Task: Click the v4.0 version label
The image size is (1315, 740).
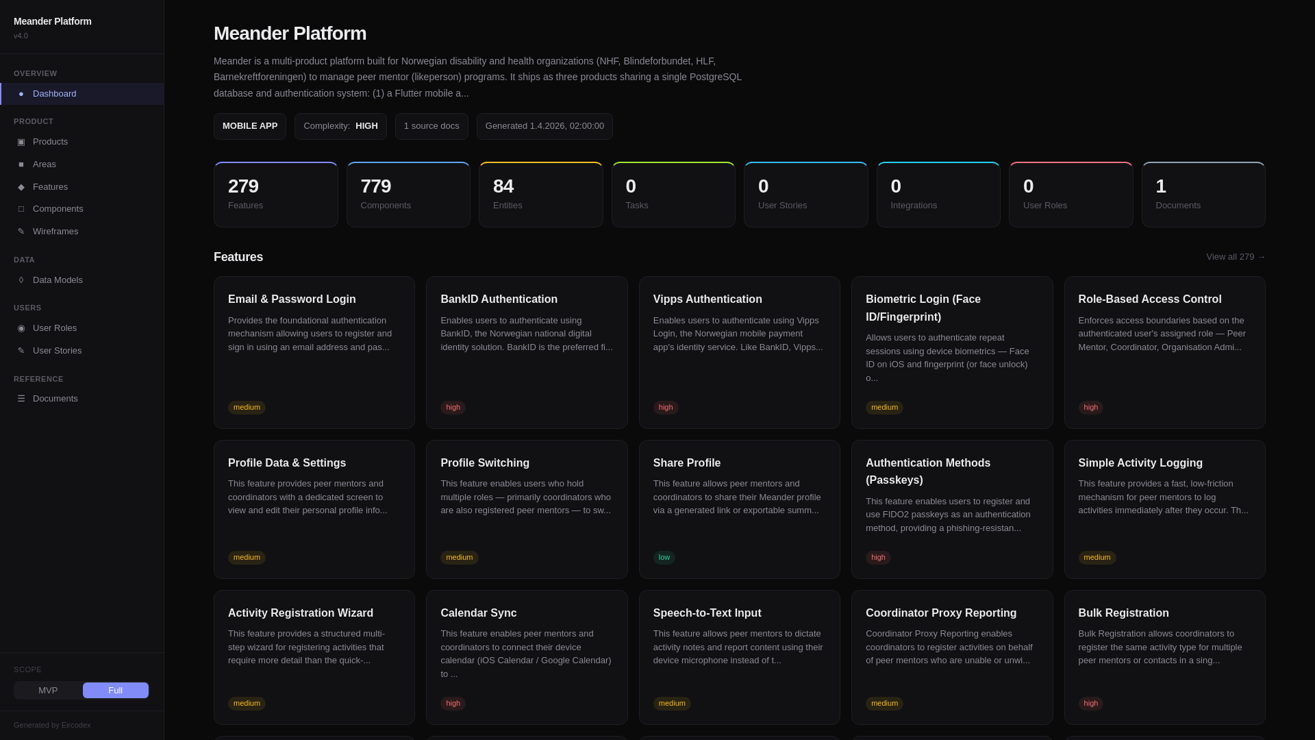Action: pos(21,36)
